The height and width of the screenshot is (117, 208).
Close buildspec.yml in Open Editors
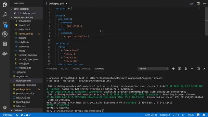pos(15,13)
